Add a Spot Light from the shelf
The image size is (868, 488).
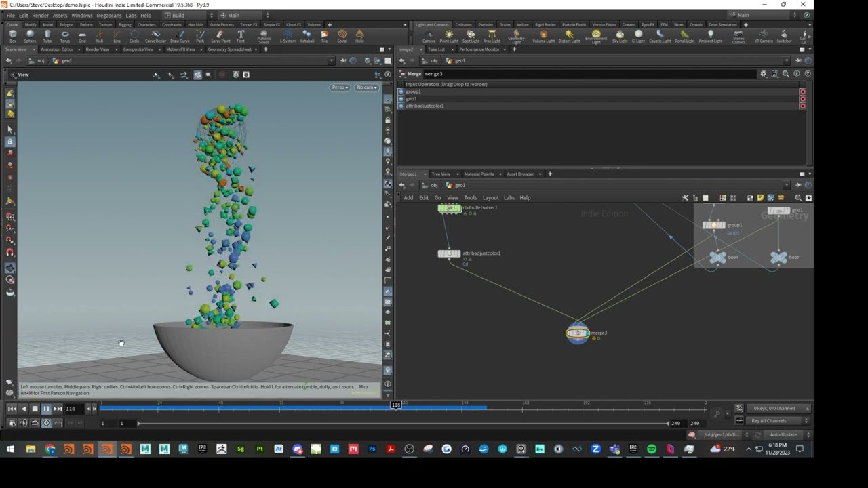click(471, 36)
